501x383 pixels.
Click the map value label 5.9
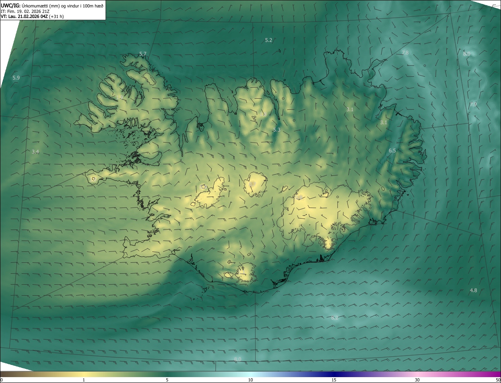click(x=16, y=78)
